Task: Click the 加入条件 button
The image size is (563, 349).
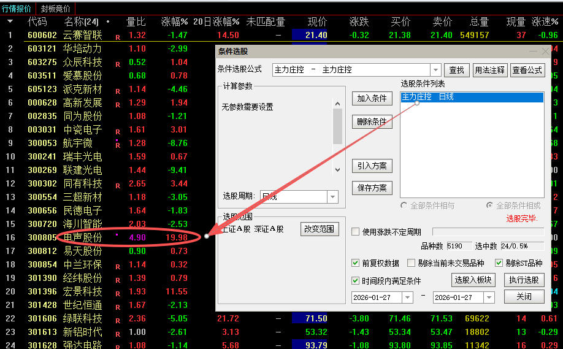Action: click(x=372, y=98)
